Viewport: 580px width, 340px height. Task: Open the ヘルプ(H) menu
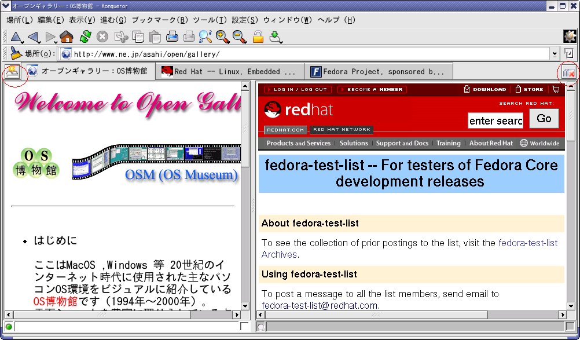(x=337, y=20)
